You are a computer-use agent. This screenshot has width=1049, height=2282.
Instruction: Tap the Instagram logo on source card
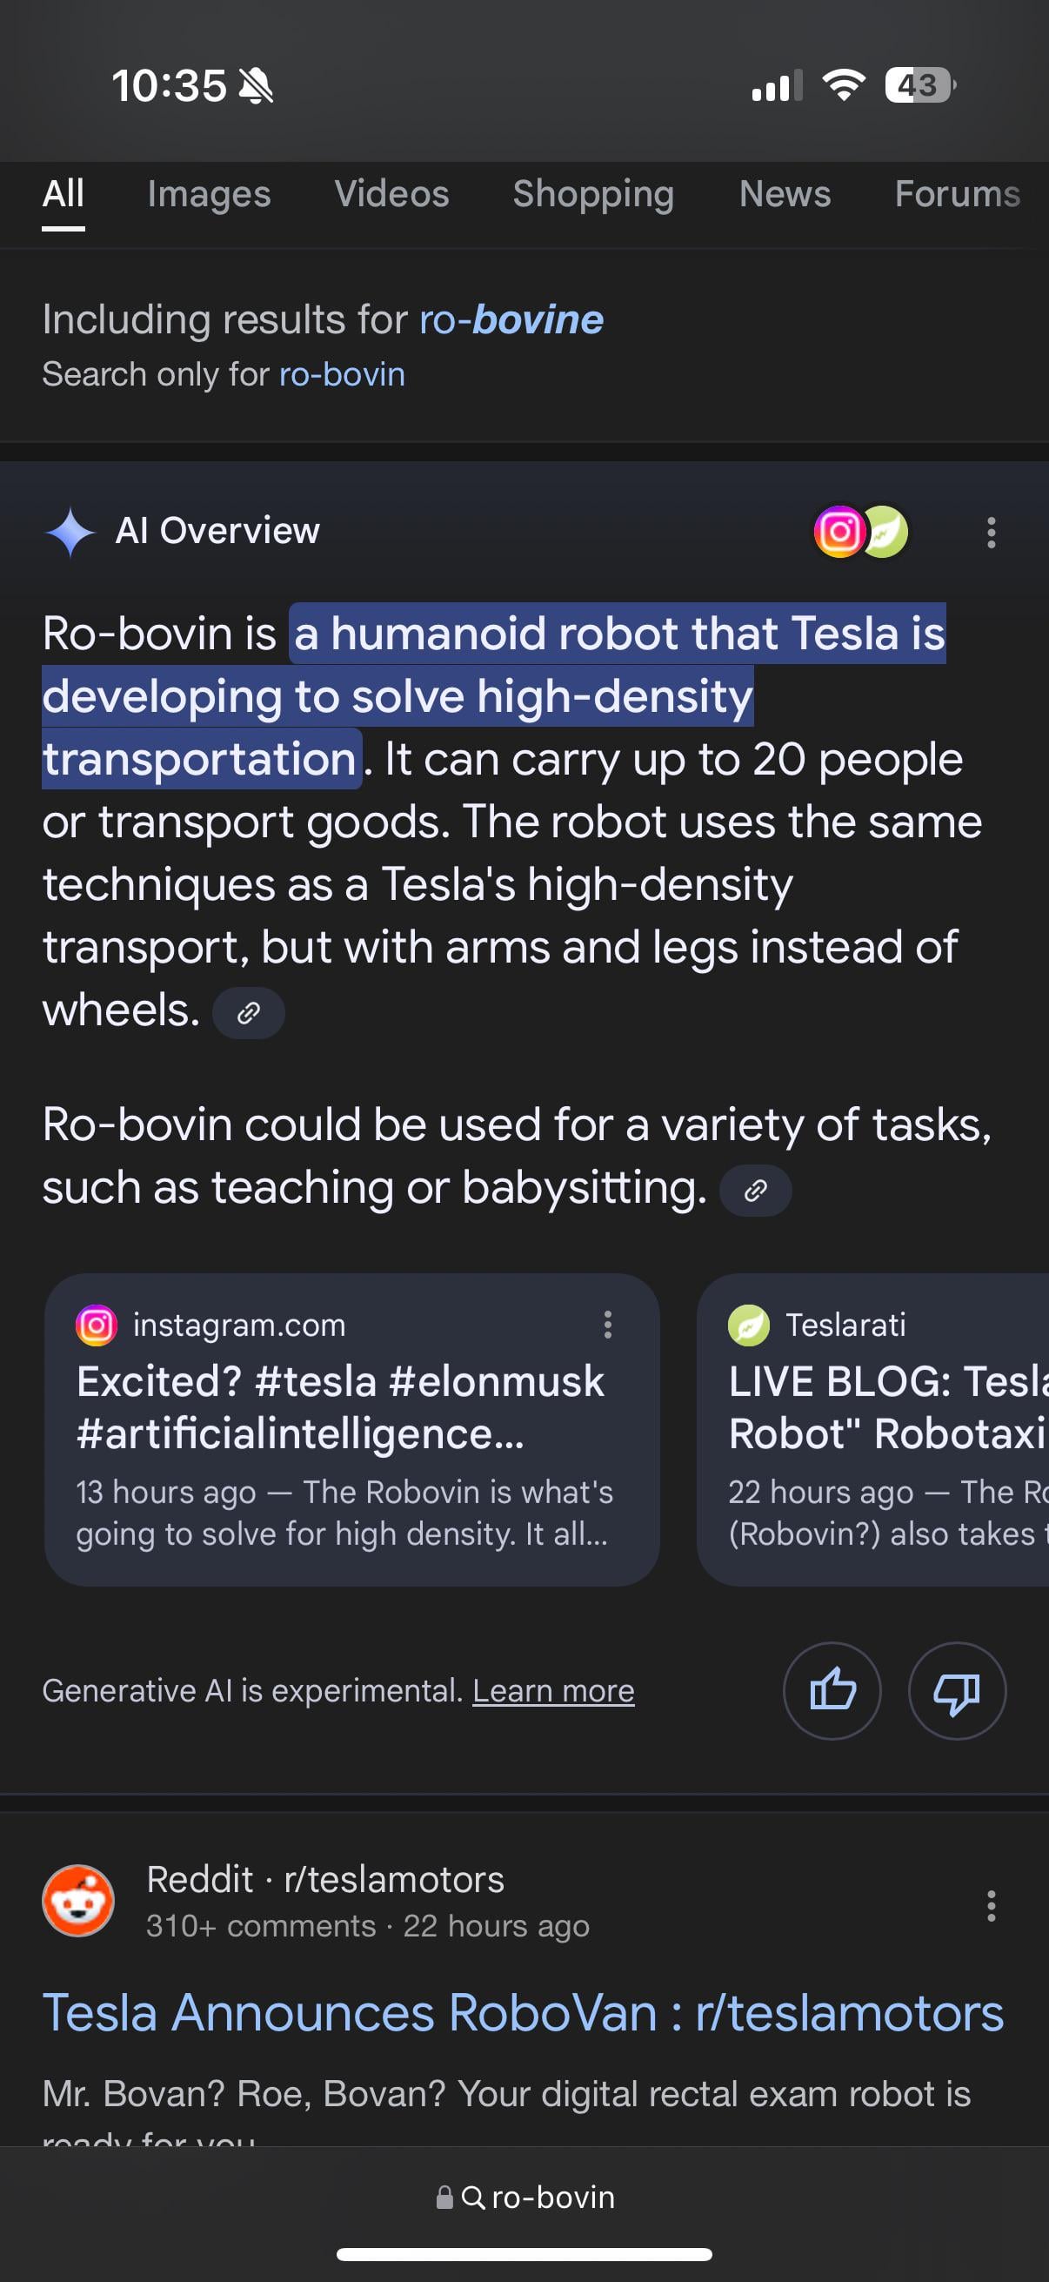coord(97,1326)
